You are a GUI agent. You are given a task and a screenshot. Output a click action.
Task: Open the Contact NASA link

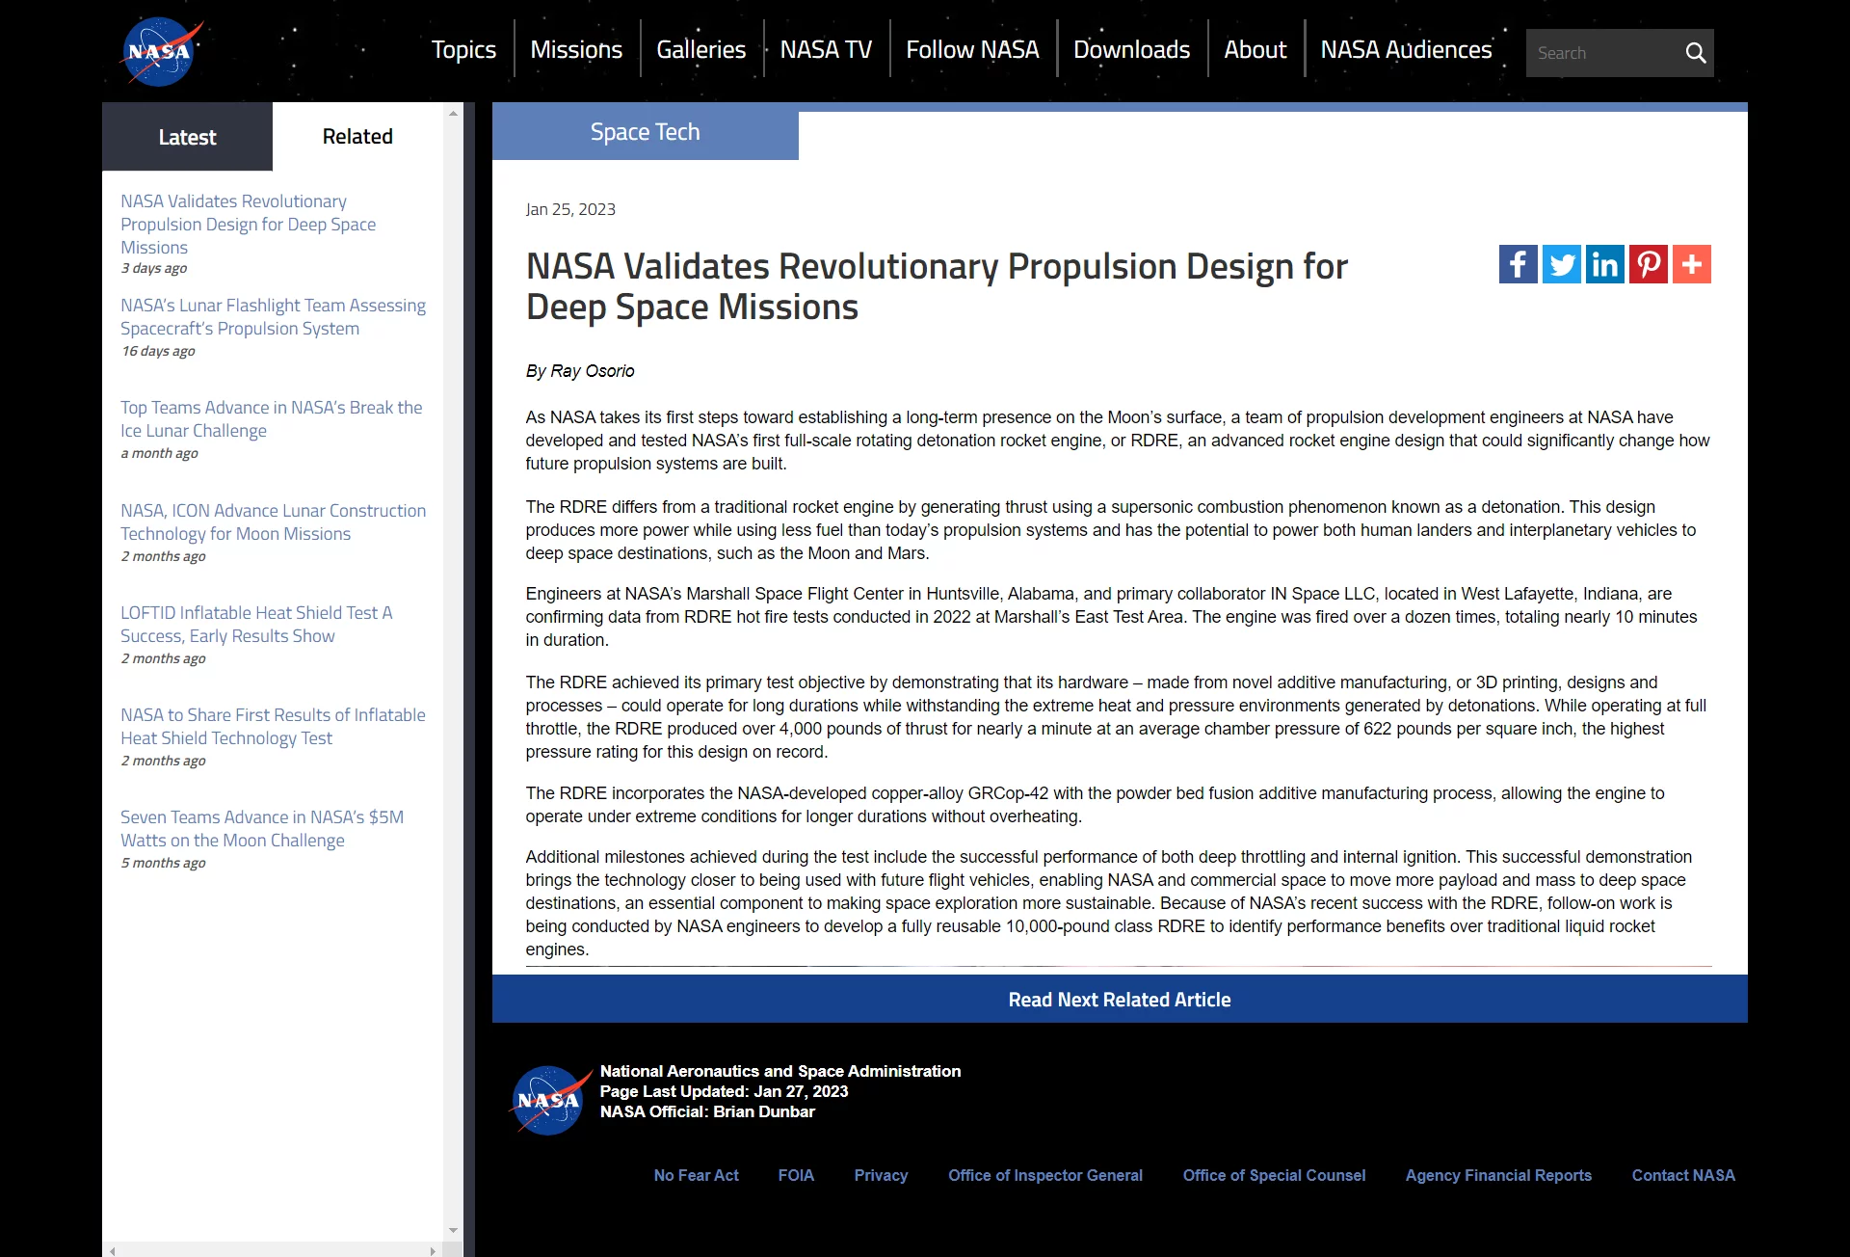(x=1683, y=1175)
